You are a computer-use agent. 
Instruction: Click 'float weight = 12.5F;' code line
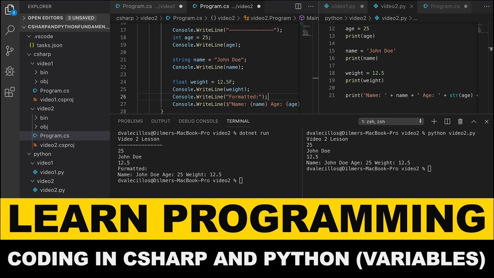coord(203,82)
